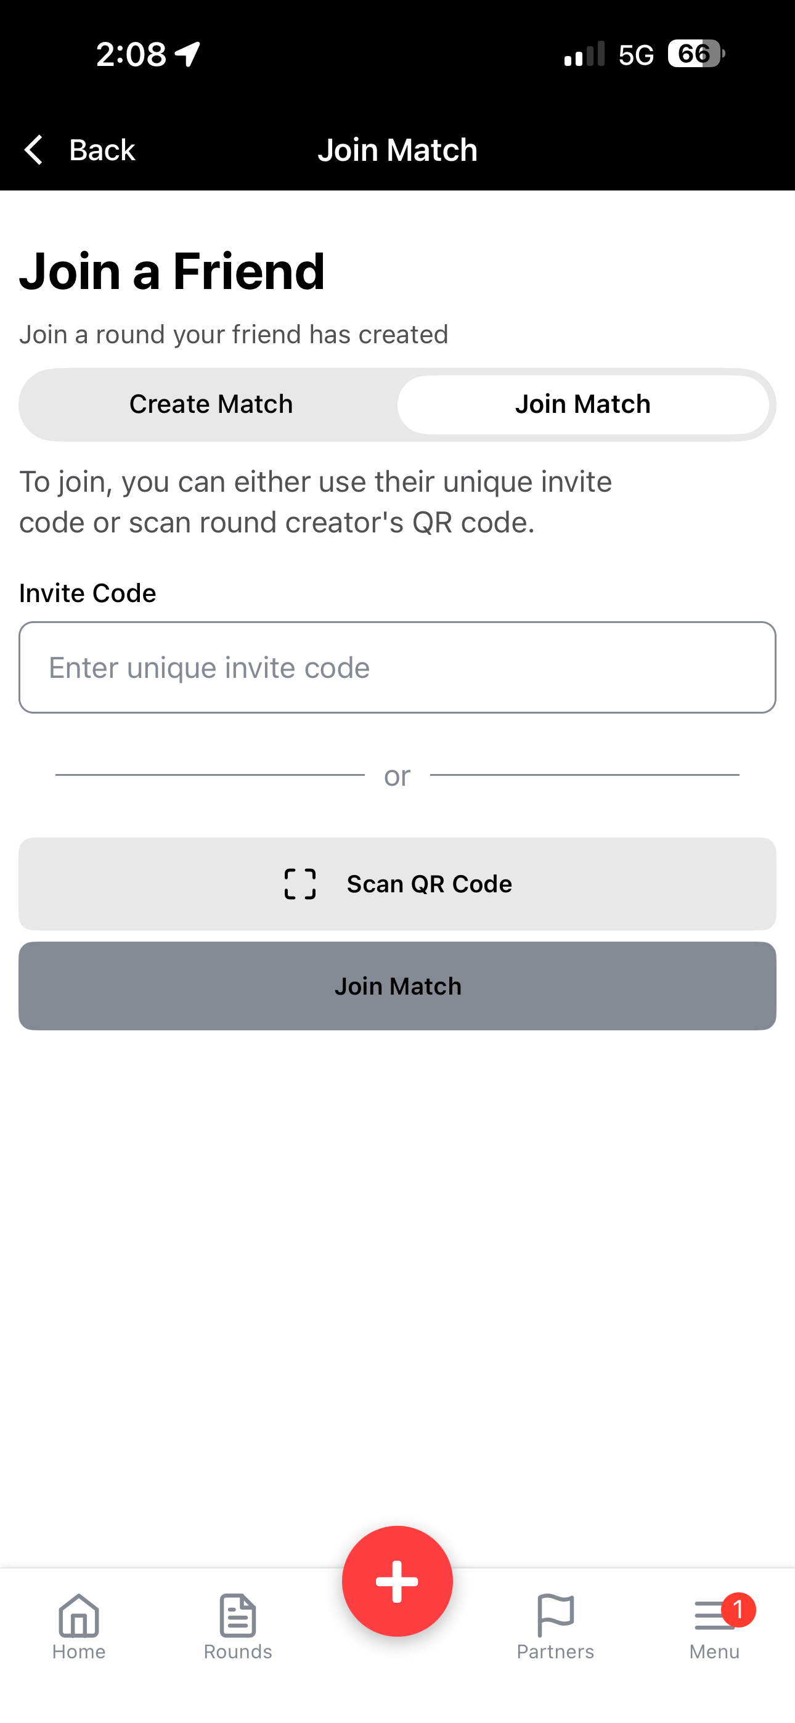Screen dimensions: 795x1723
Task: Select the Join Match segment
Action: click(583, 404)
